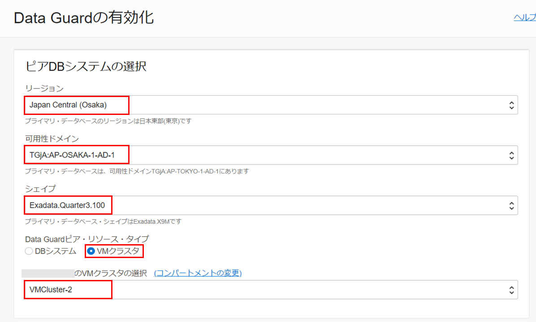This screenshot has width=536, height=322.
Task: Open the VMCluster-2 selection dropdown
Action: [x=269, y=290]
